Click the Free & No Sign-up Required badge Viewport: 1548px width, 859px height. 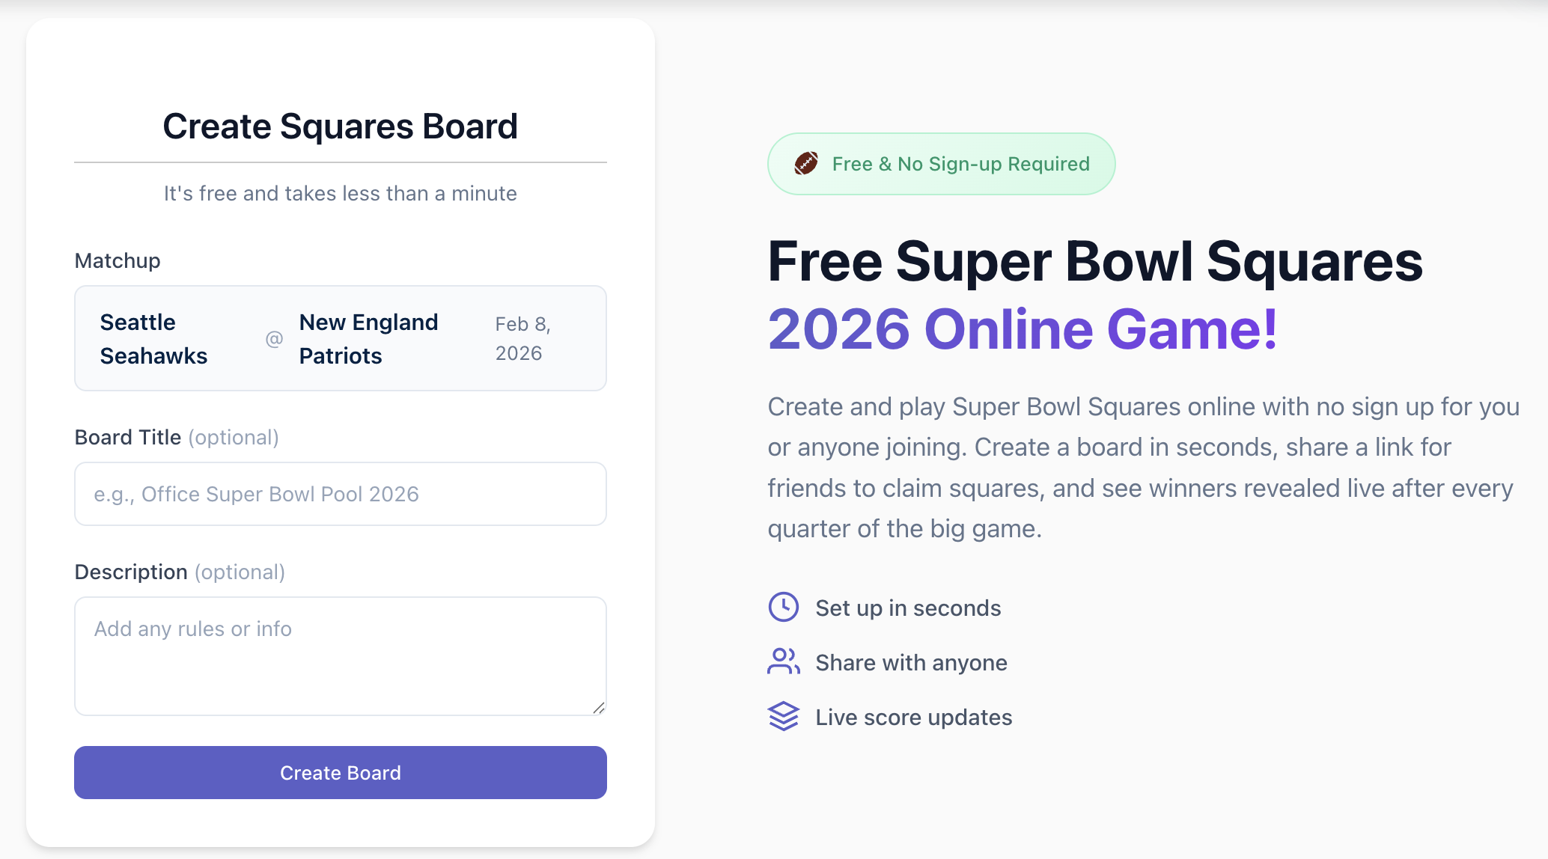[x=941, y=164]
